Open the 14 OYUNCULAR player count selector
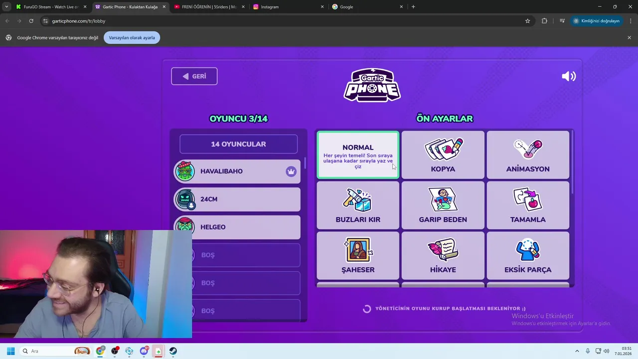638x359 pixels. pyautogui.click(x=238, y=144)
